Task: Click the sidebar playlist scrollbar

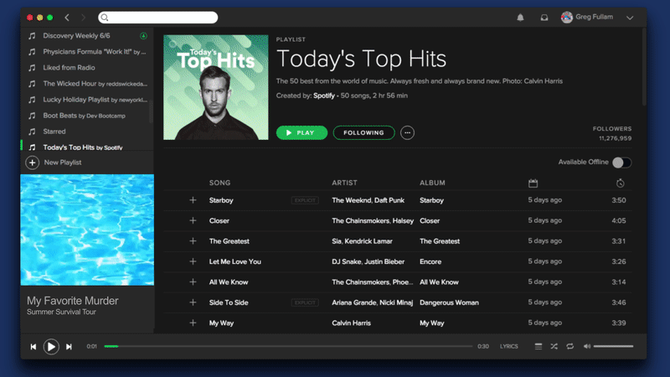Action: [x=151, y=112]
